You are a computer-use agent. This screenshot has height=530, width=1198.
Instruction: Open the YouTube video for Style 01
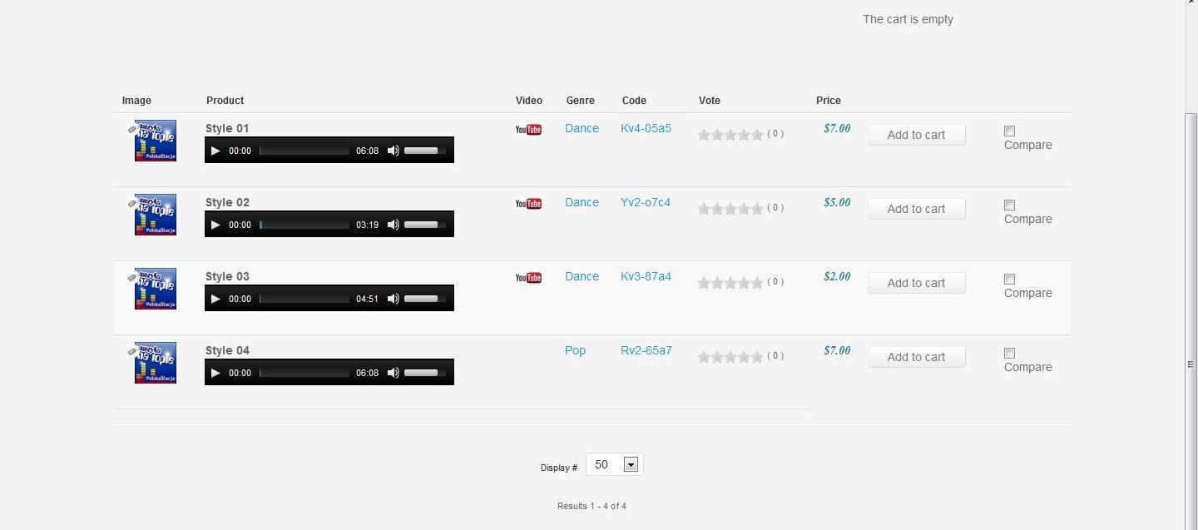528,129
